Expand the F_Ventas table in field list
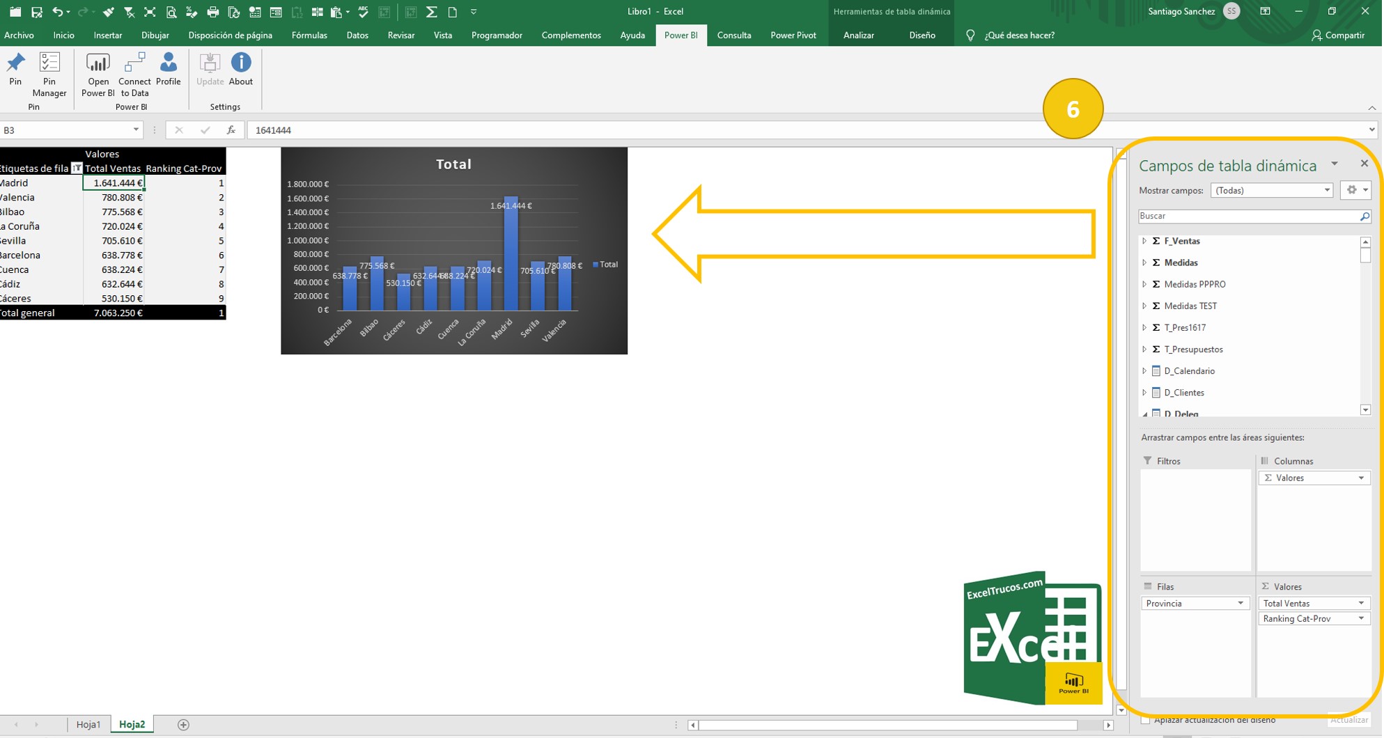 (x=1145, y=241)
